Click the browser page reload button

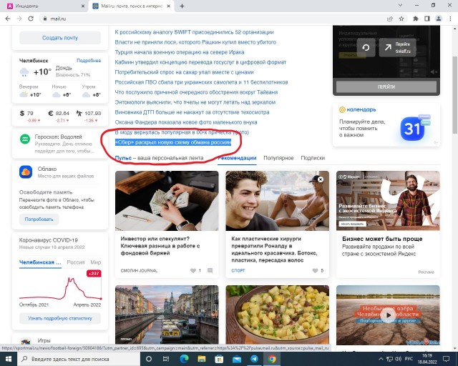tap(31, 19)
